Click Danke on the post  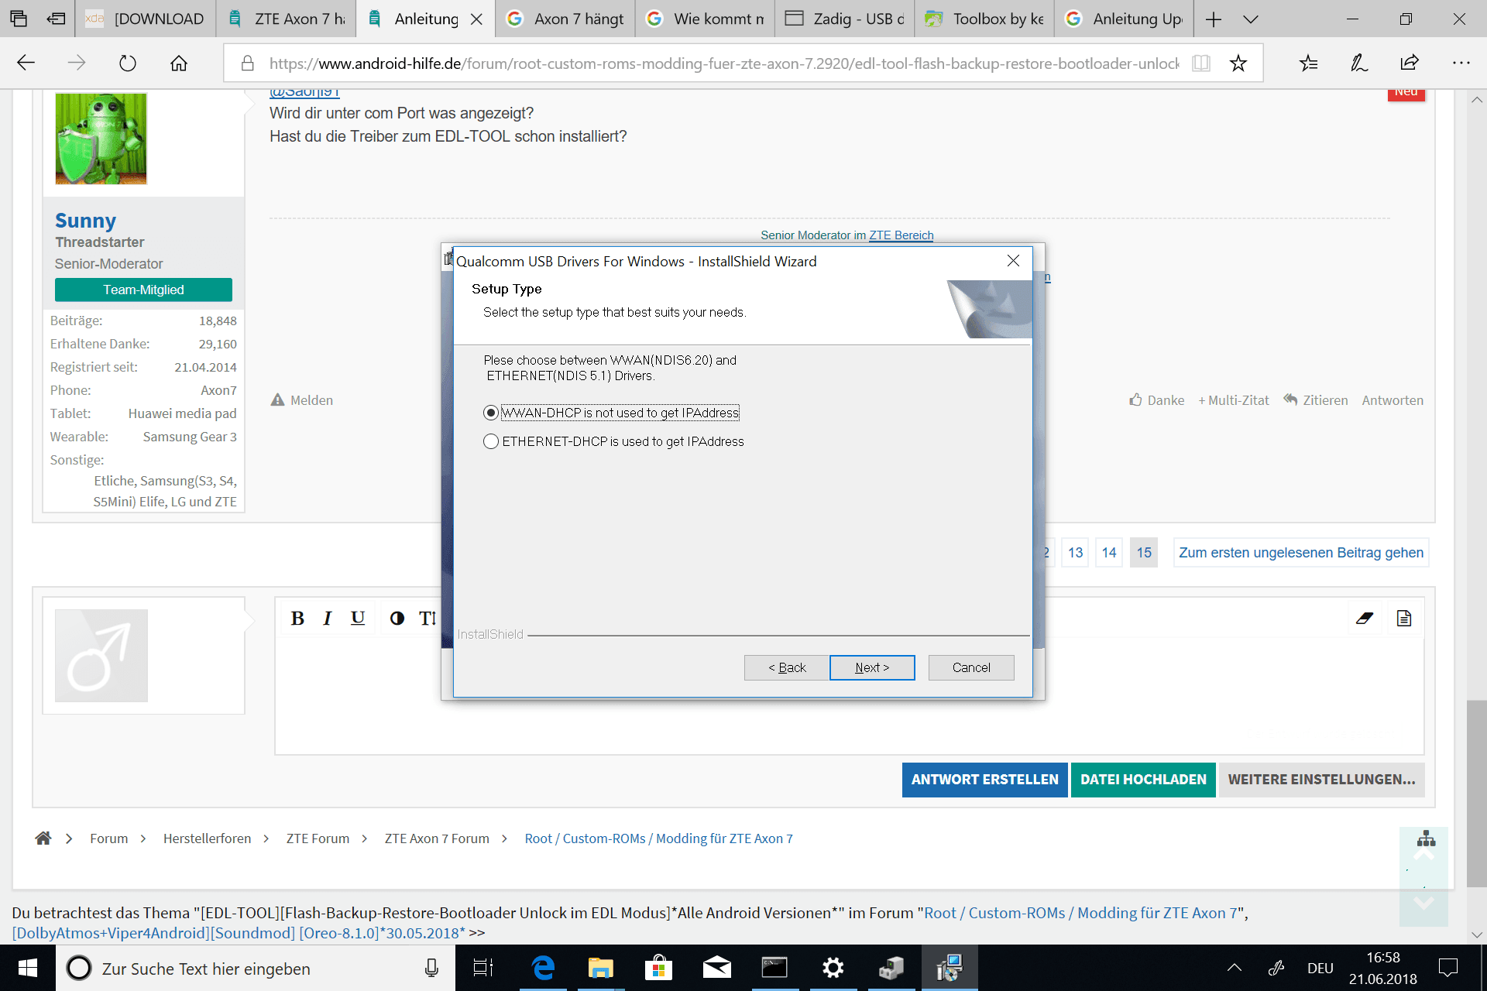pyautogui.click(x=1156, y=400)
